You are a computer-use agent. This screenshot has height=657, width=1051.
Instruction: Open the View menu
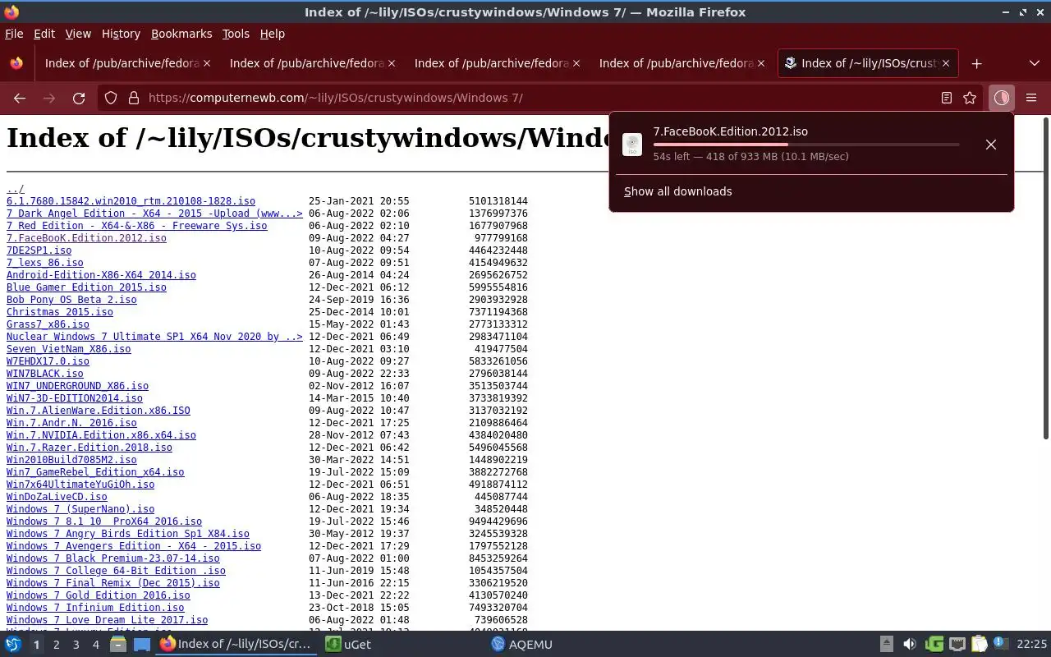click(78, 34)
